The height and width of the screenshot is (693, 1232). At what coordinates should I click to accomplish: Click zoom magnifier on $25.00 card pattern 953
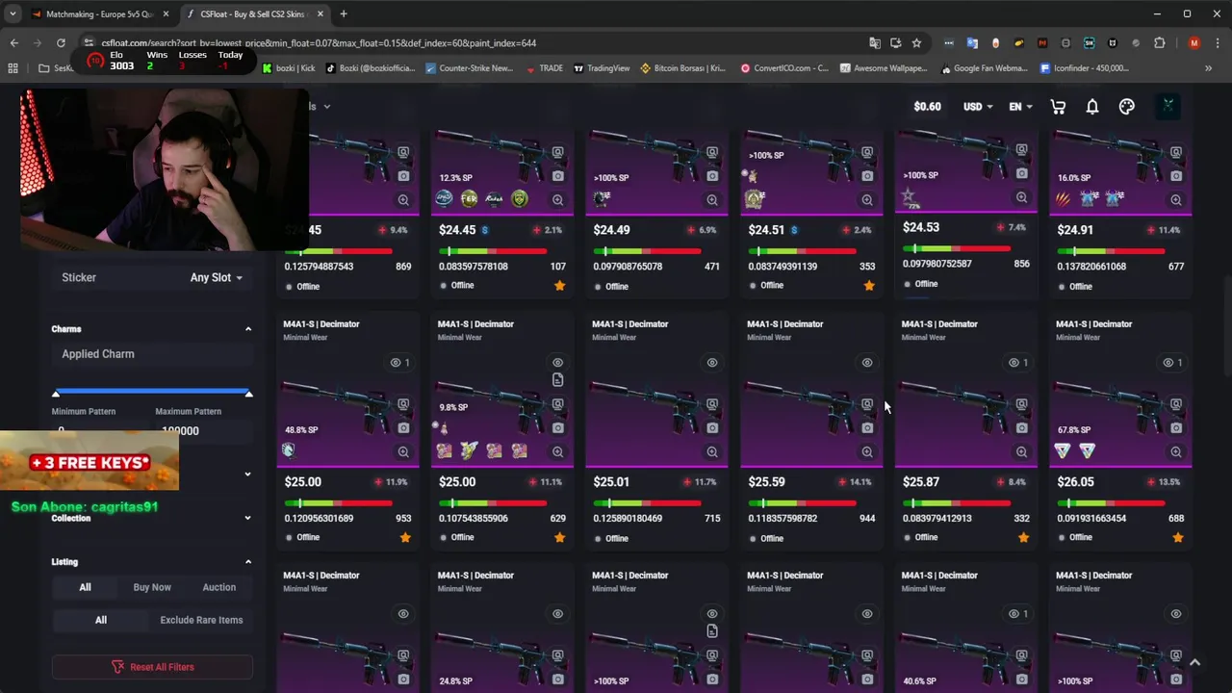pyautogui.click(x=403, y=451)
